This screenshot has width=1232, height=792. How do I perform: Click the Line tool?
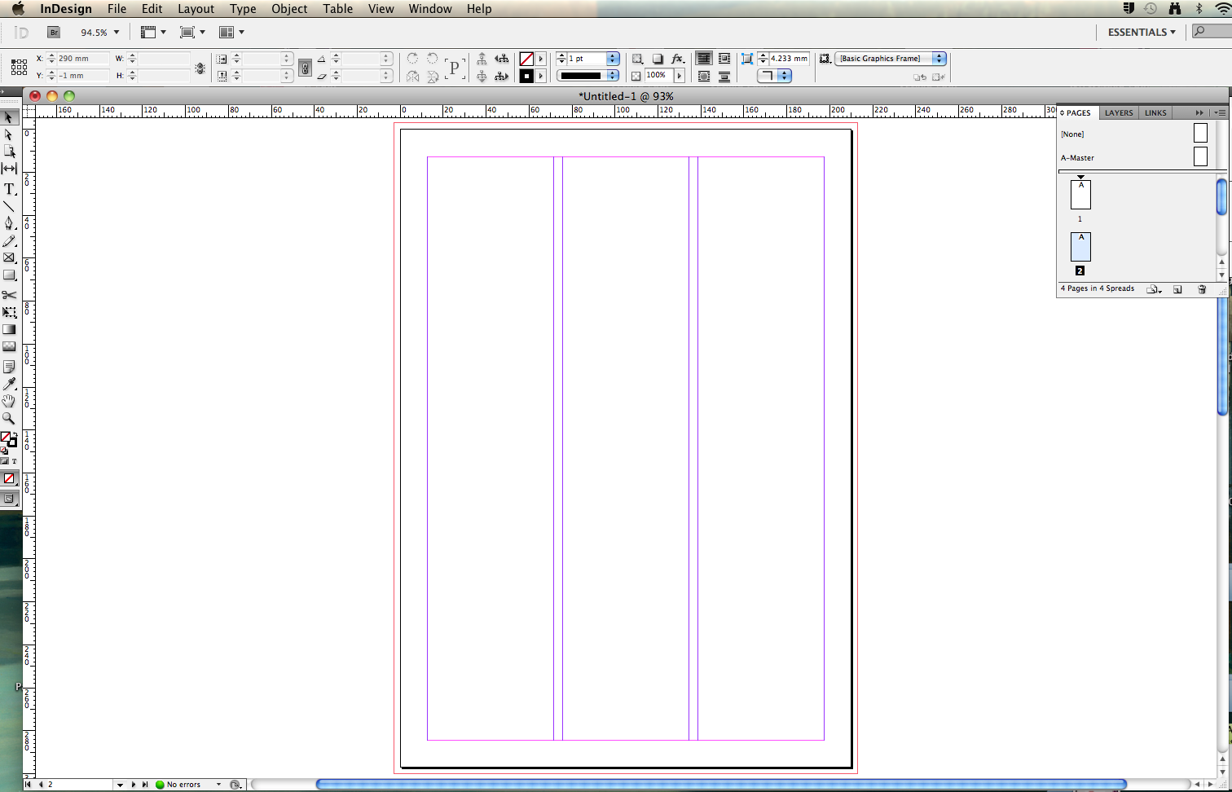(10, 206)
